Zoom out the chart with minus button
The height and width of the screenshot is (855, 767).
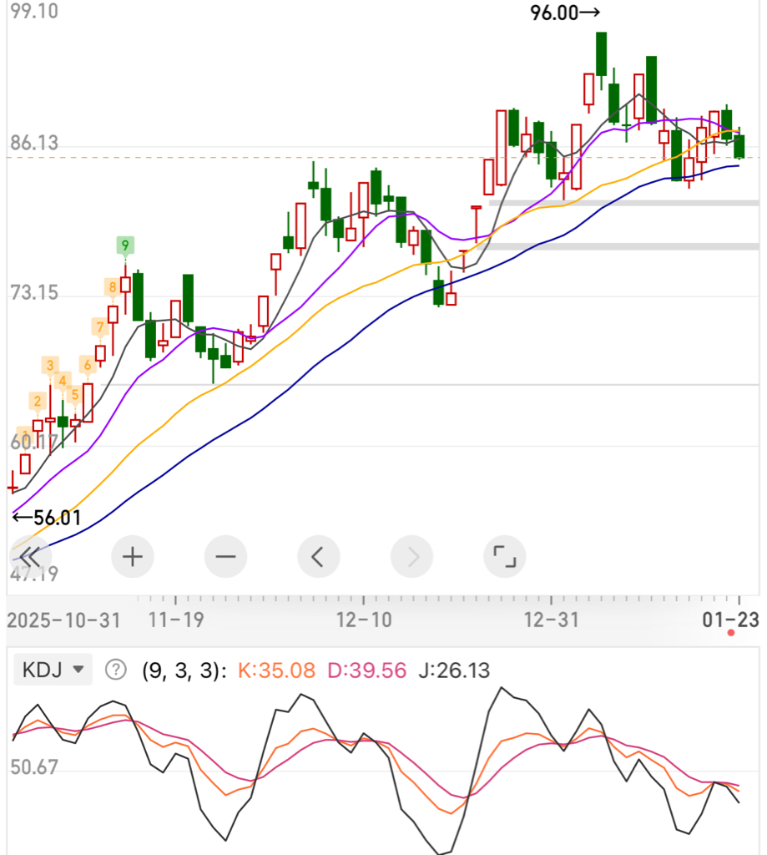(x=225, y=557)
